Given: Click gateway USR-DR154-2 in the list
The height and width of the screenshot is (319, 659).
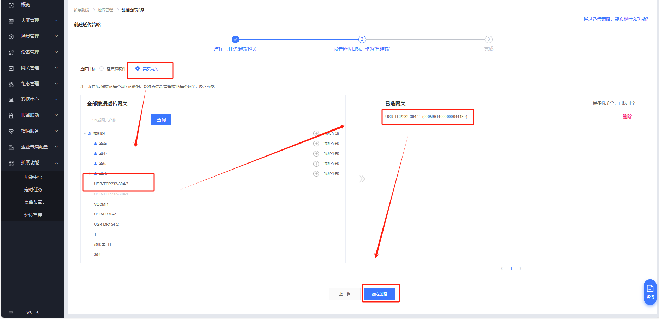Looking at the screenshot, I should (x=106, y=224).
